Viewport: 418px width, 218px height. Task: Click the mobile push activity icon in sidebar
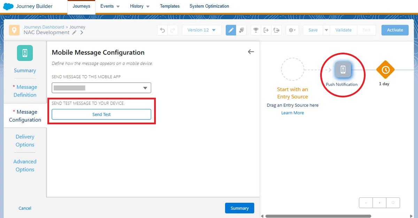pos(25,53)
